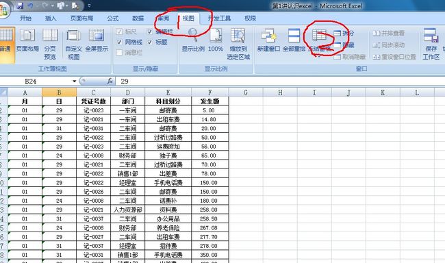Click 隐藏 hide window icon

(337, 45)
